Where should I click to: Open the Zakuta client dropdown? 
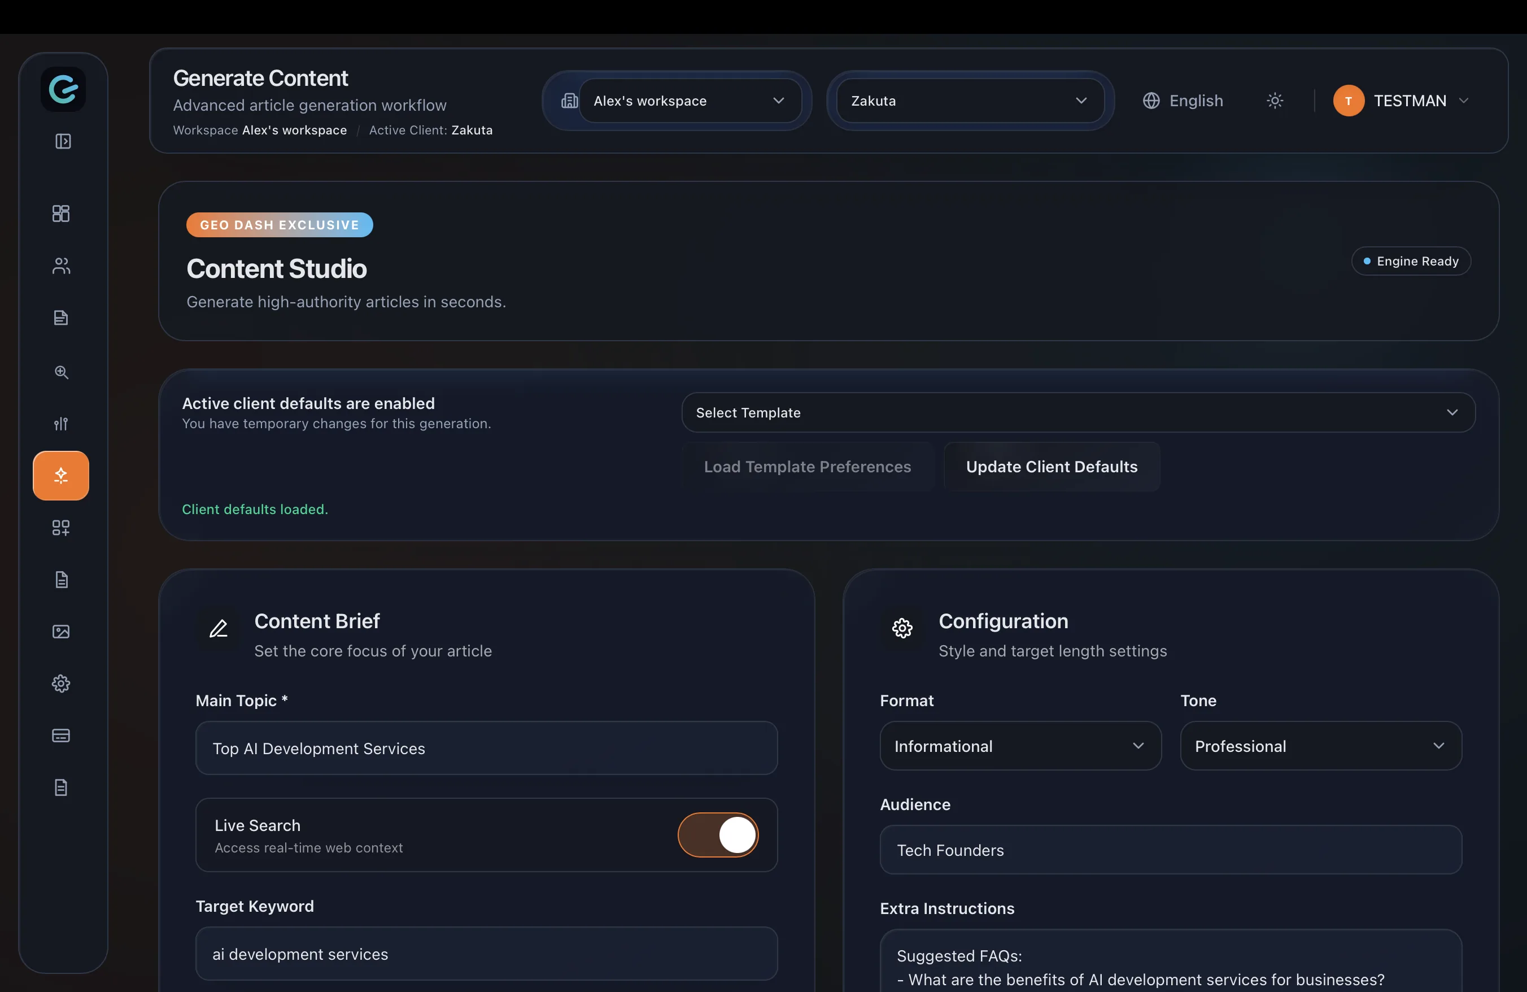click(x=970, y=101)
